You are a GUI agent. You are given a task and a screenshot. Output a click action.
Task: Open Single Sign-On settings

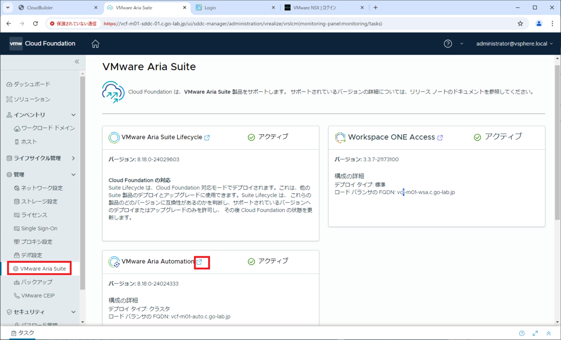point(36,229)
